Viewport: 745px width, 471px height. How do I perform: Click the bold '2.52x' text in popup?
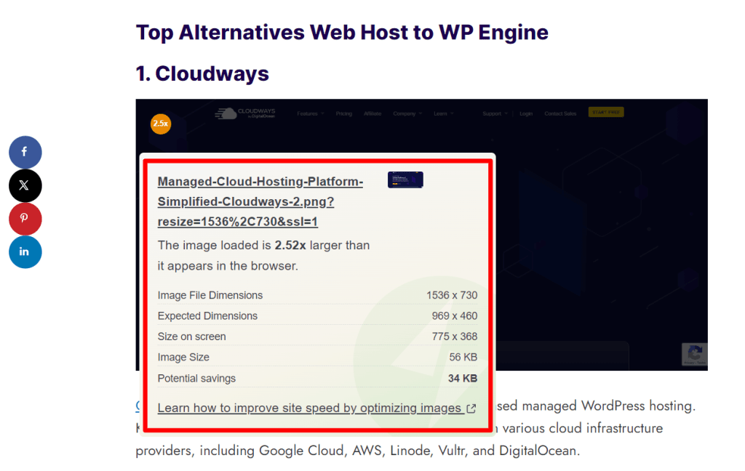pyautogui.click(x=290, y=246)
